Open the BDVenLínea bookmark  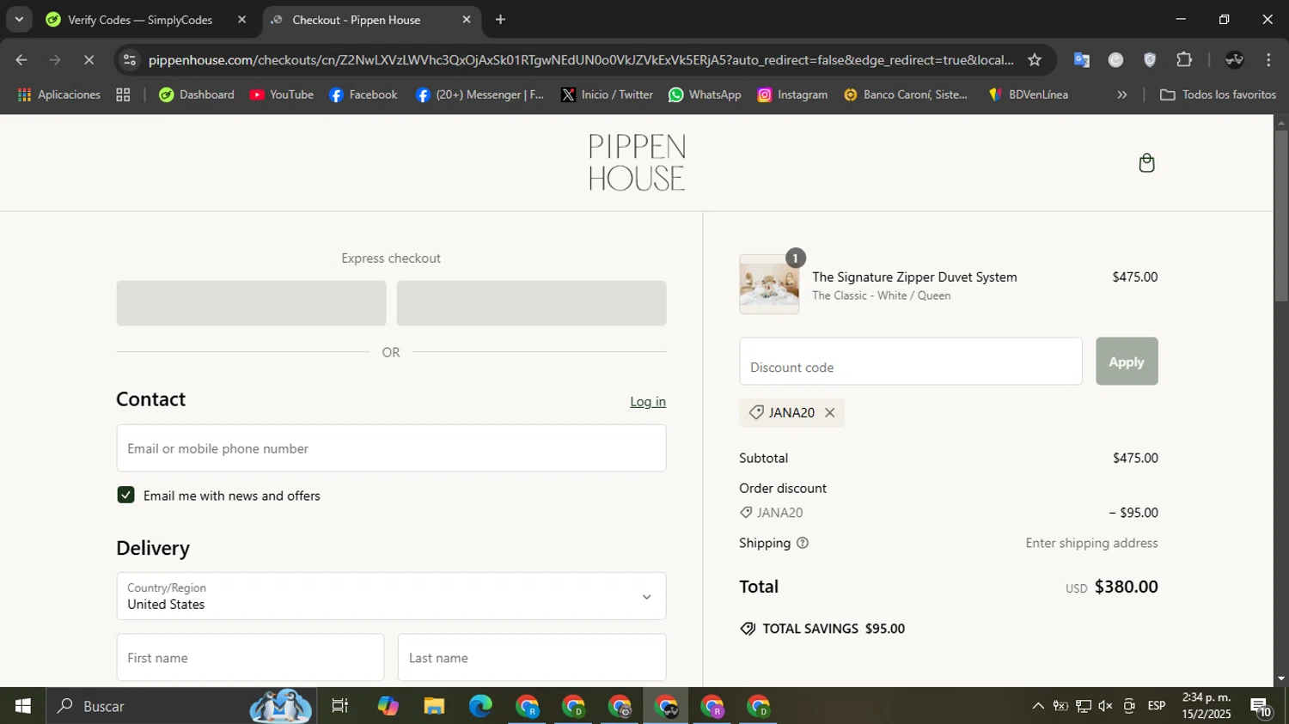pos(1029,95)
